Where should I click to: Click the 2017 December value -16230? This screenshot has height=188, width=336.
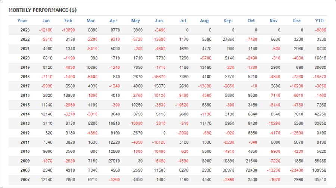click(x=296, y=86)
